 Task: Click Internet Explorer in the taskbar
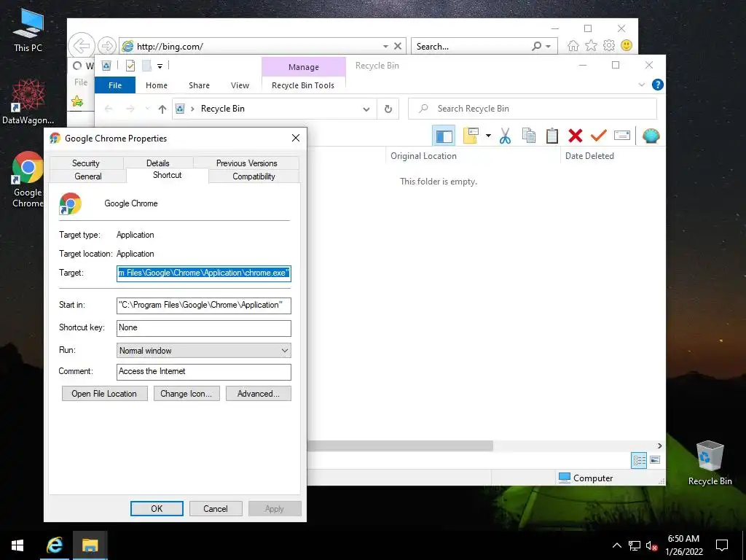coord(54,545)
